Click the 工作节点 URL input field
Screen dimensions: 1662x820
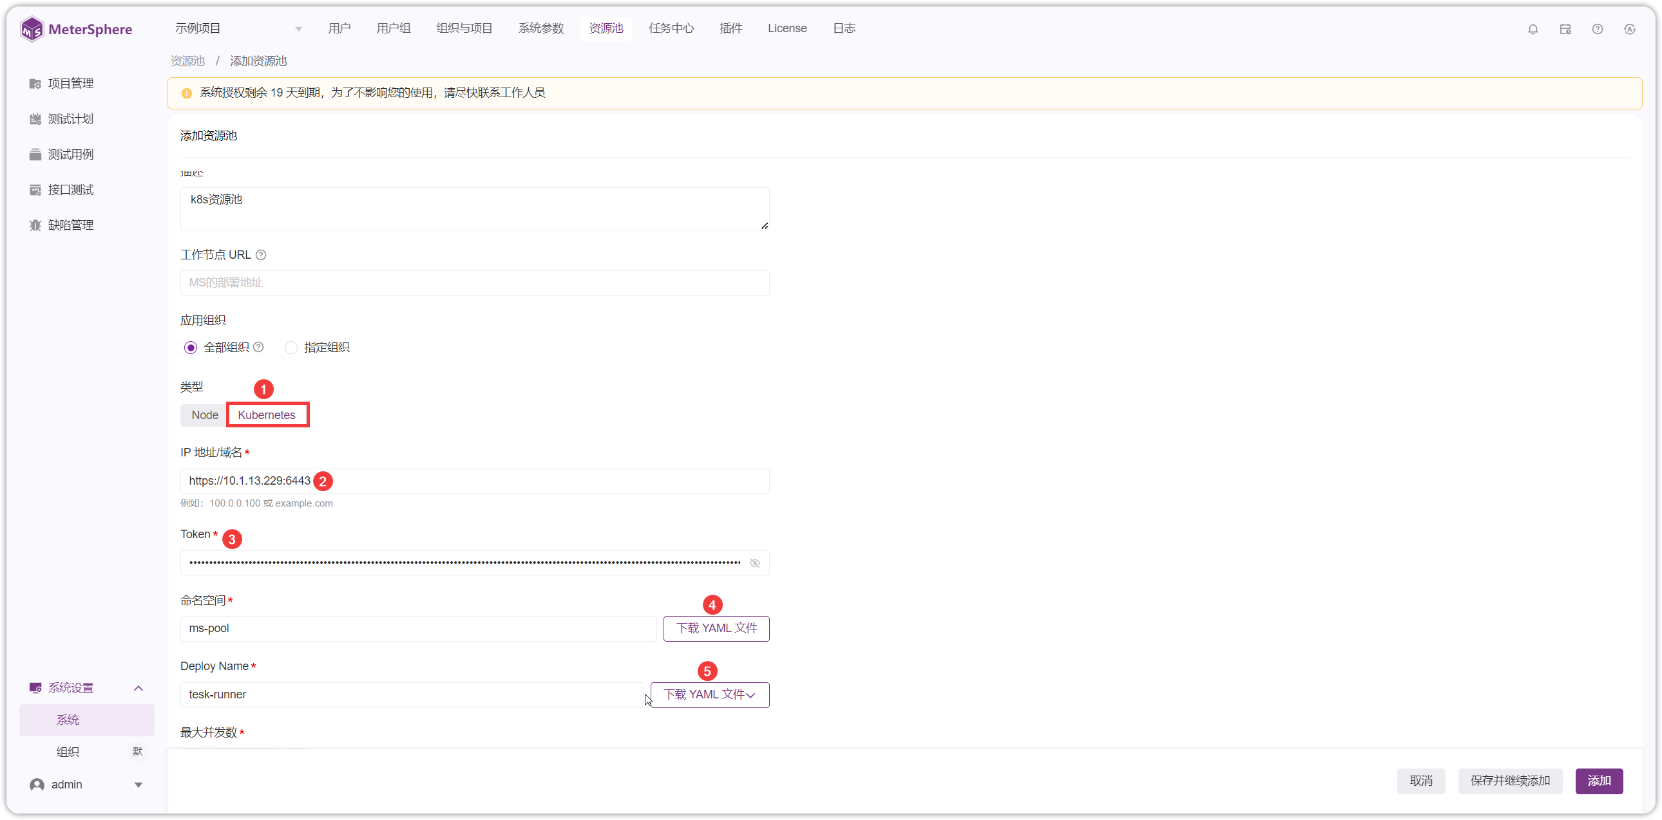point(474,283)
